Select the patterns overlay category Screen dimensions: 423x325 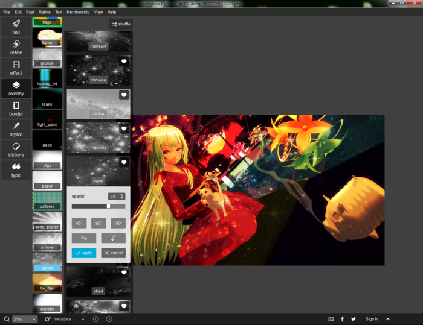pos(47,201)
